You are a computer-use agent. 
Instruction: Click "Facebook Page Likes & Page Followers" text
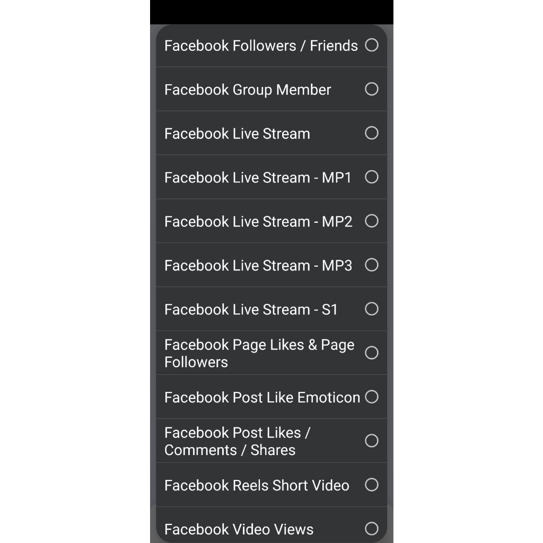click(259, 353)
